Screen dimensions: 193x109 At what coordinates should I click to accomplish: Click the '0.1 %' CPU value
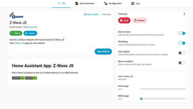tap(120, 89)
